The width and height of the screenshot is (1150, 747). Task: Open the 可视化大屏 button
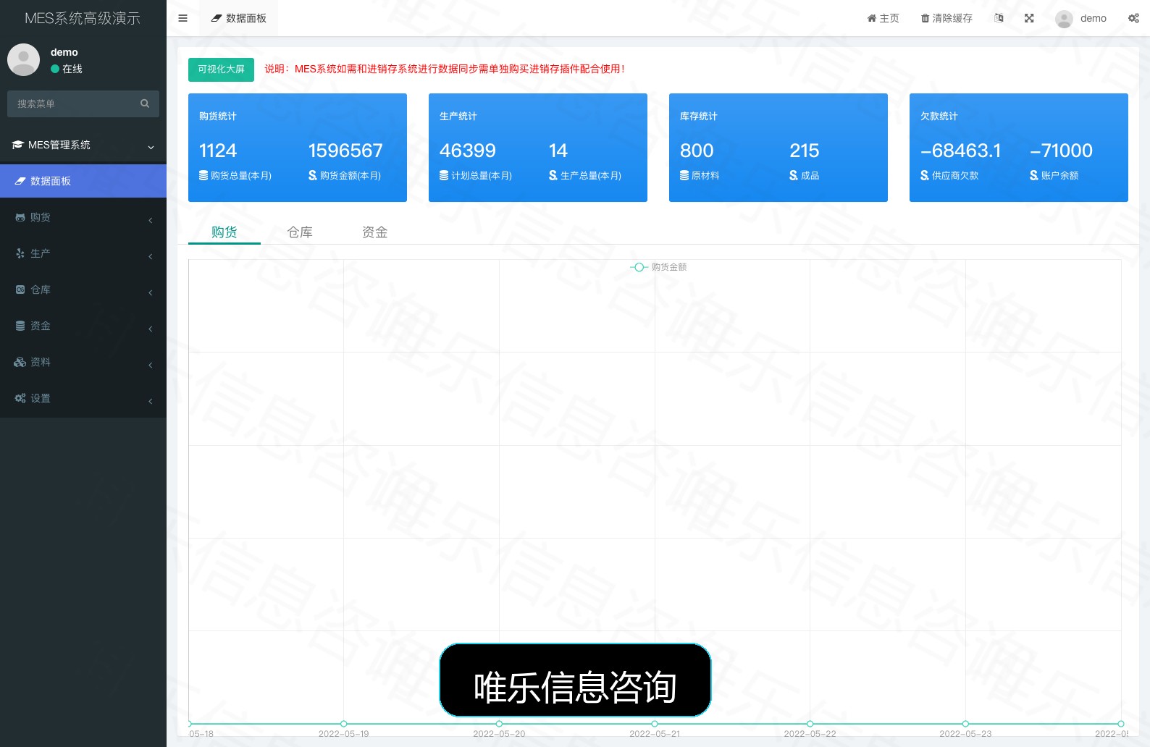point(221,69)
